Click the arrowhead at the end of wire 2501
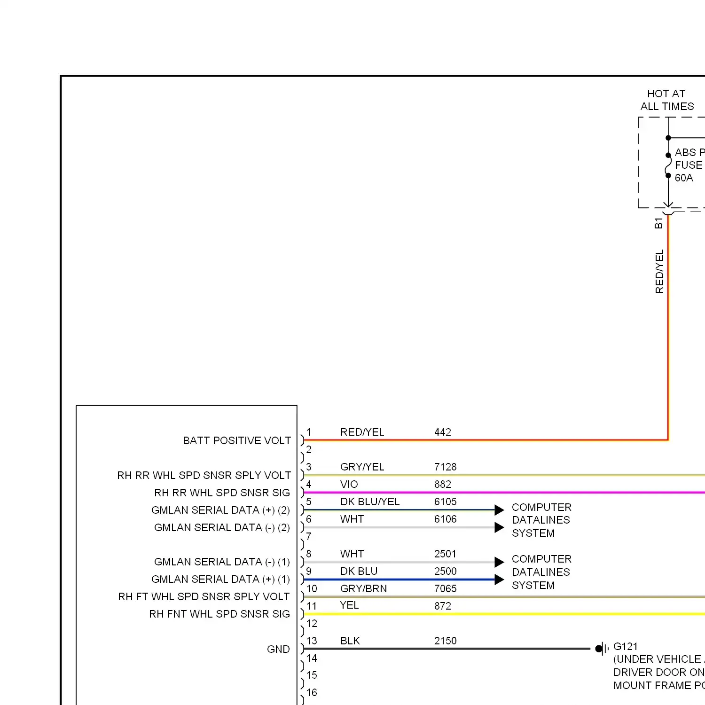Viewport: 705px width, 705px height. [x=499, y=562]
